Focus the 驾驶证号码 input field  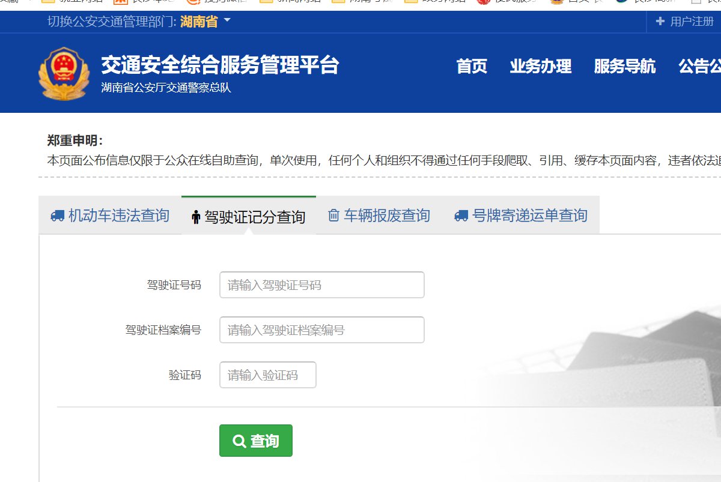[x=321, y=285]
